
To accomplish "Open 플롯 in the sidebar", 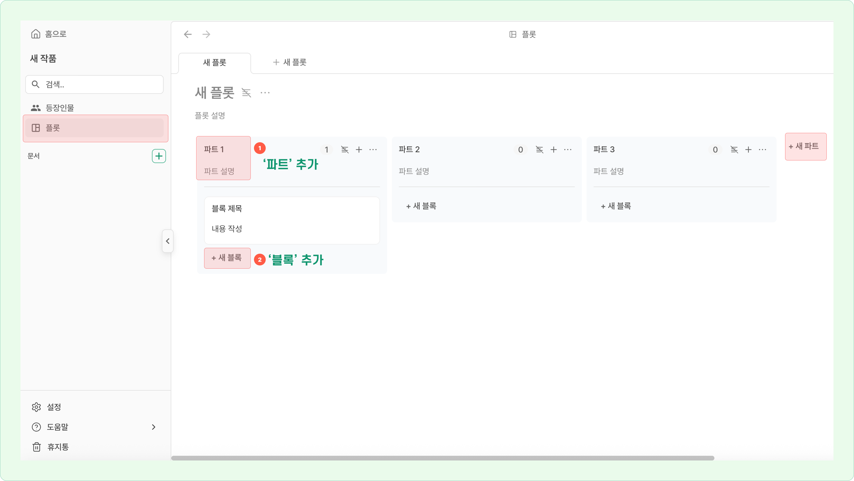I will pyautogui.click(x=94, y=128).
